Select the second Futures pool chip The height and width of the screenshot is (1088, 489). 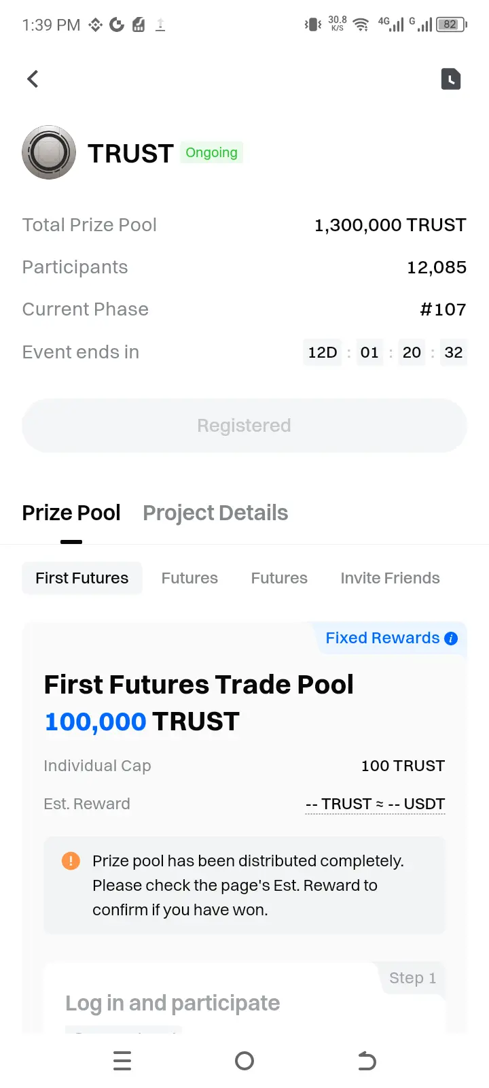279,578
